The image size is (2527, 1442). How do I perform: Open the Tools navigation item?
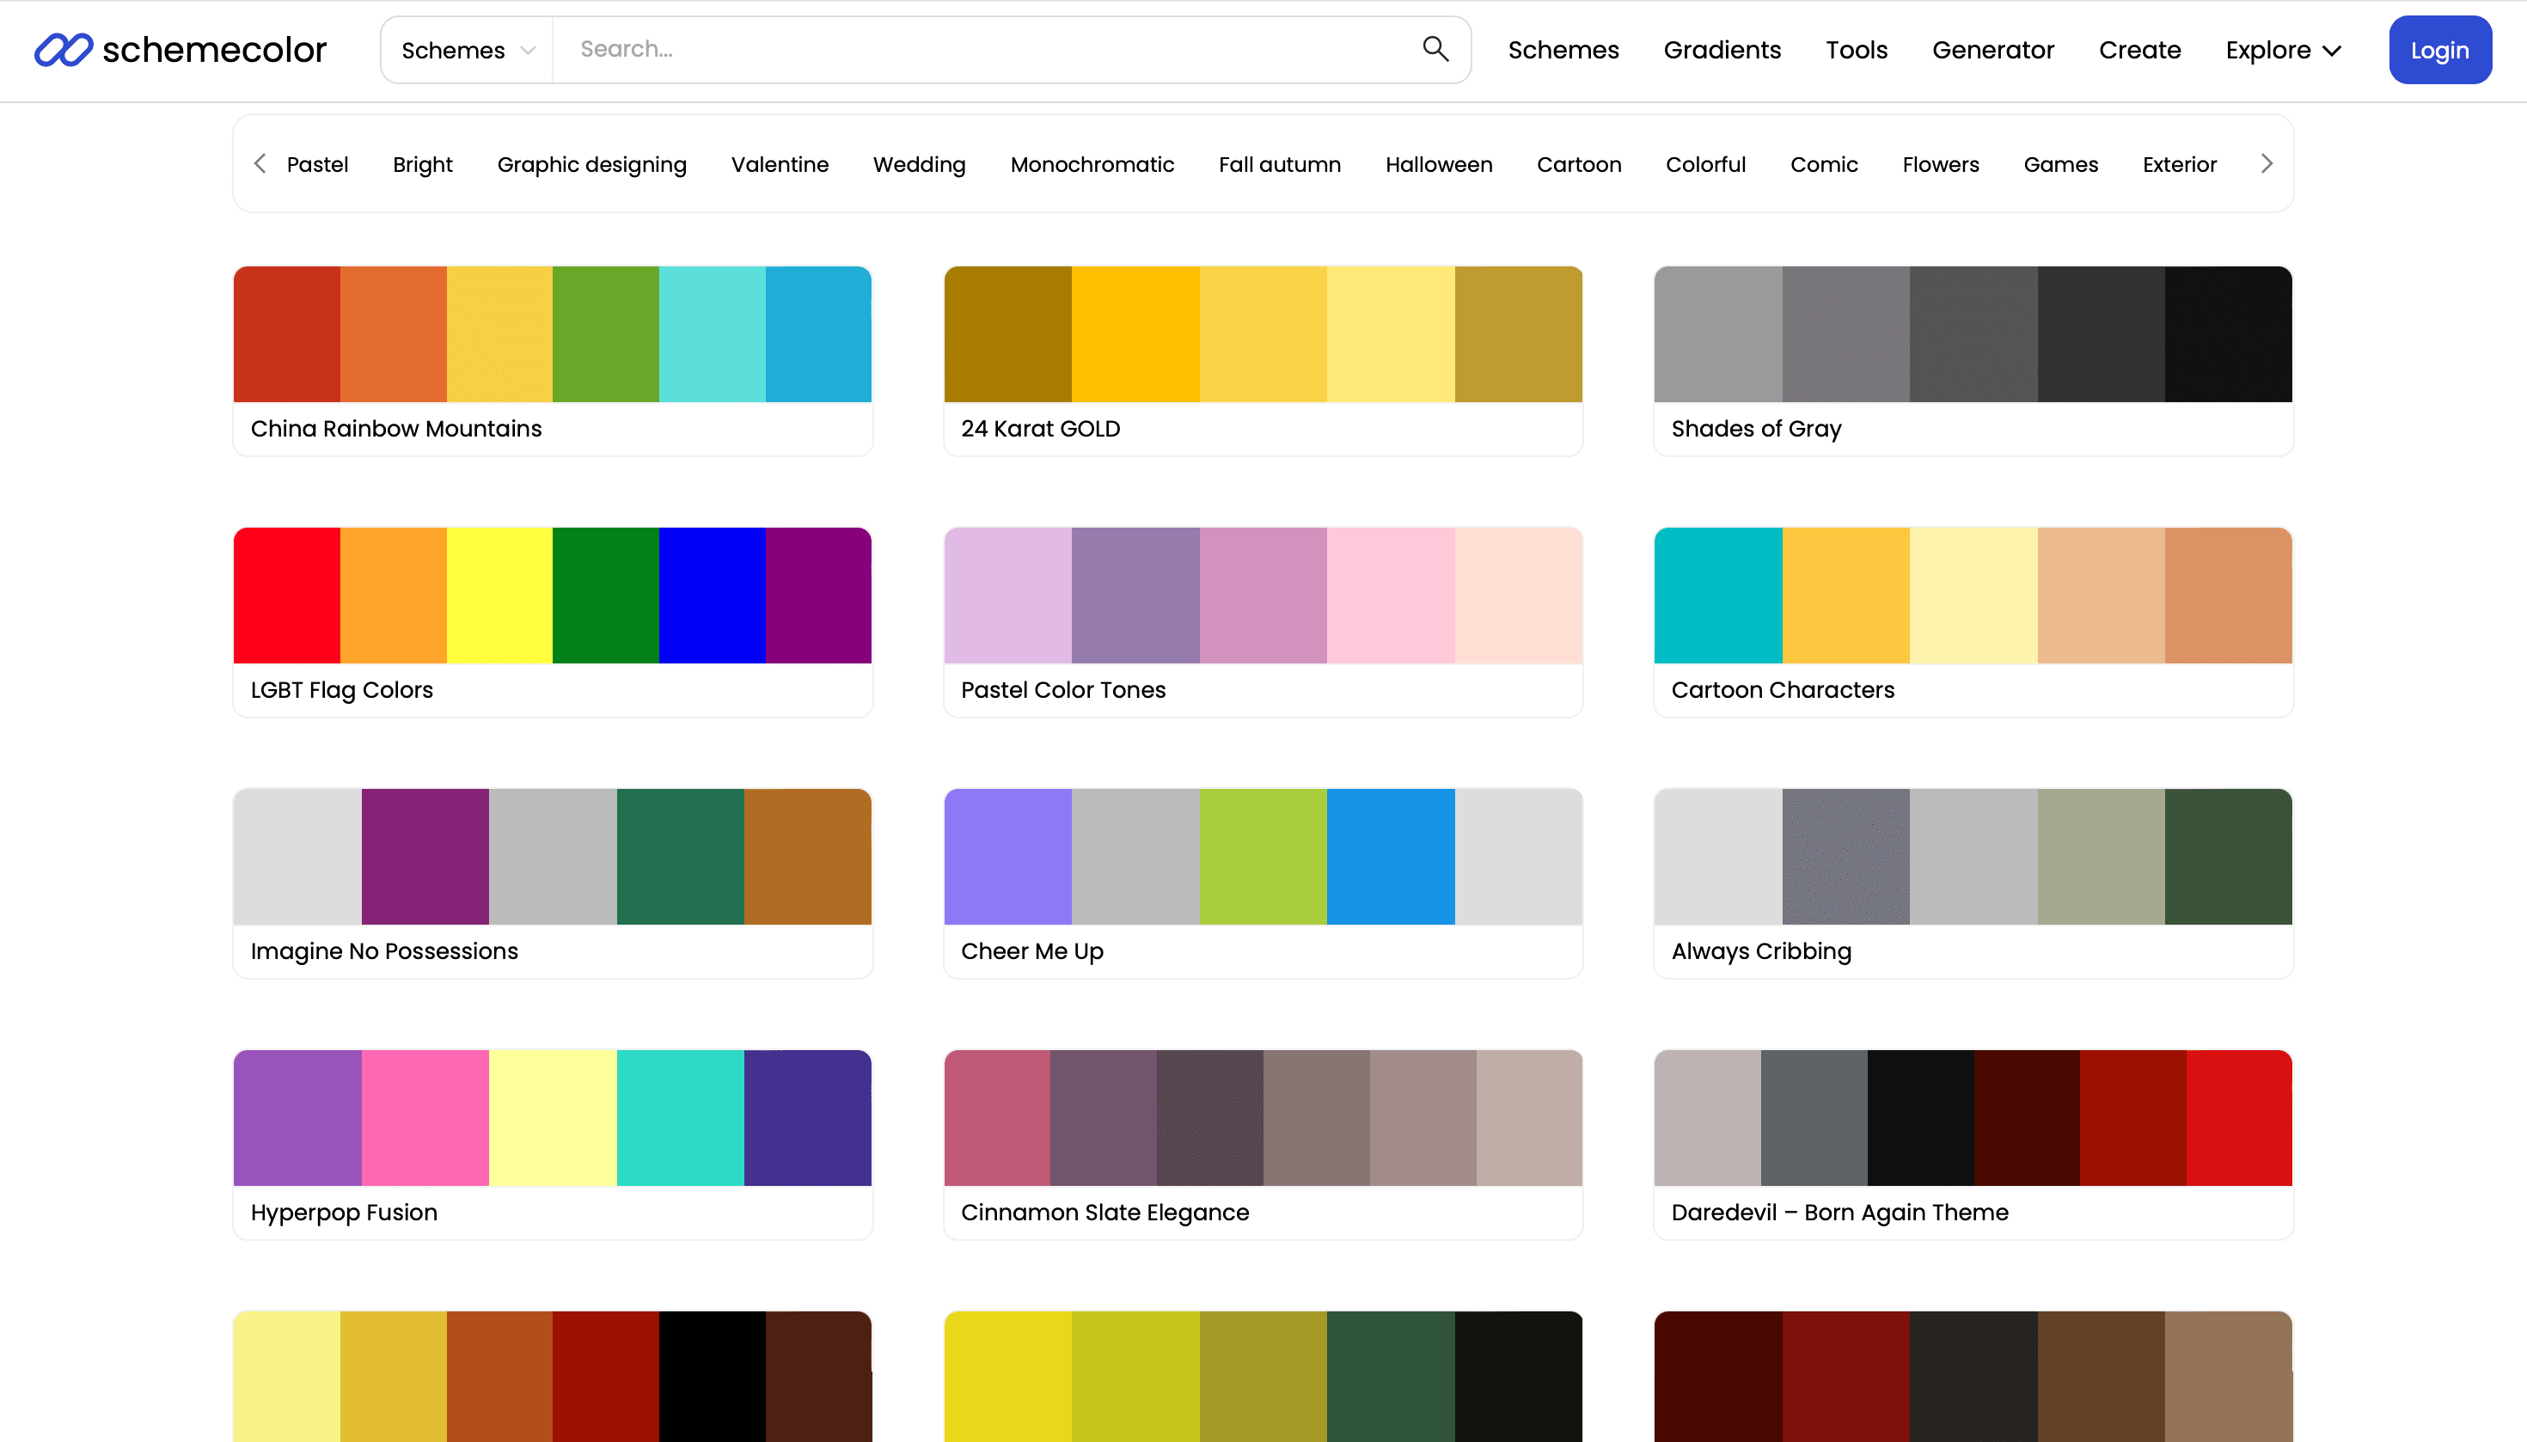pos(1857,50)
